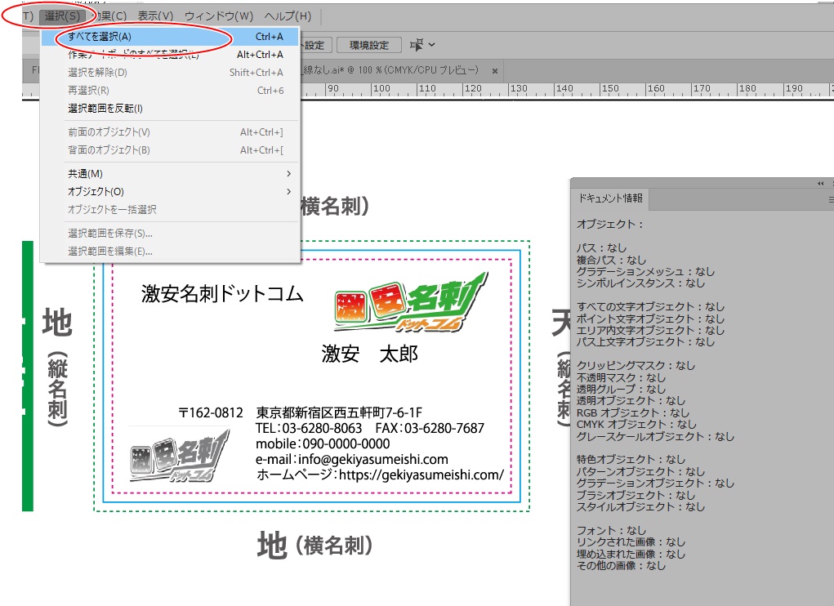Image resolution: width=834 pixels, height=606 pixels.
Task: Select the name text 激安 太郎
Action: tap(370, 354)
